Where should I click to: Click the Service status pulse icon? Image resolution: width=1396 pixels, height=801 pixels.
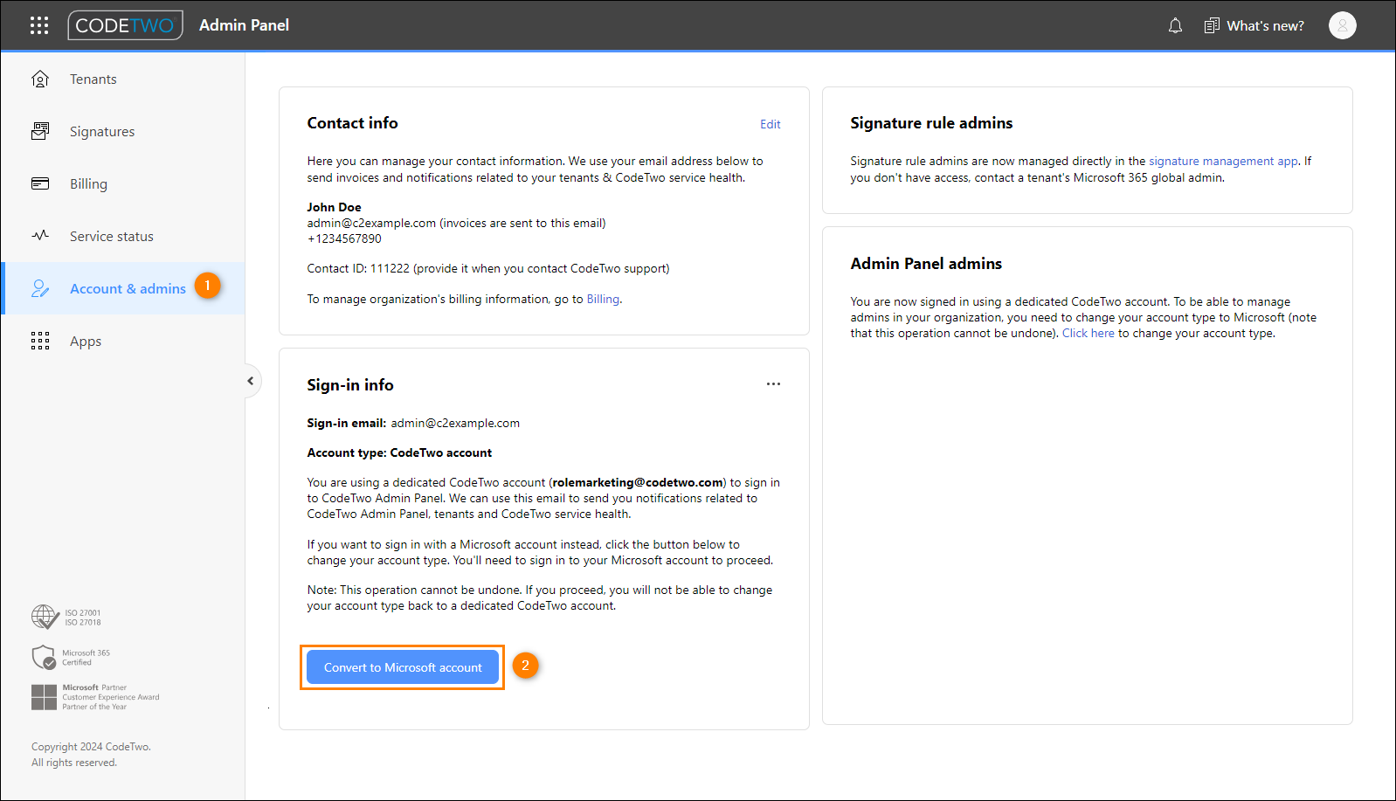coord(40,236)
